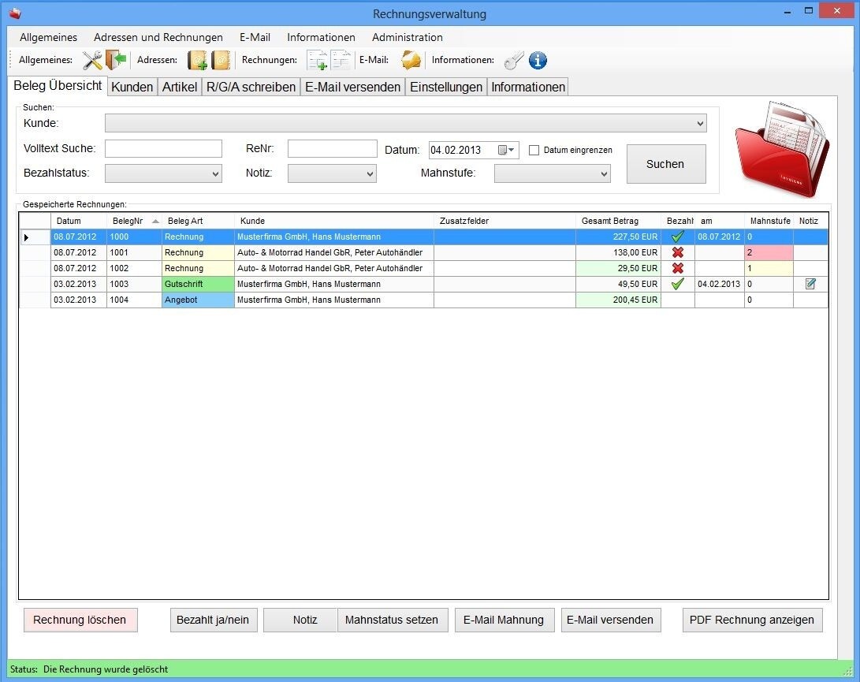Click the add address book icon
The height and width of the screenshot is (682, 860).
[197, 61]
